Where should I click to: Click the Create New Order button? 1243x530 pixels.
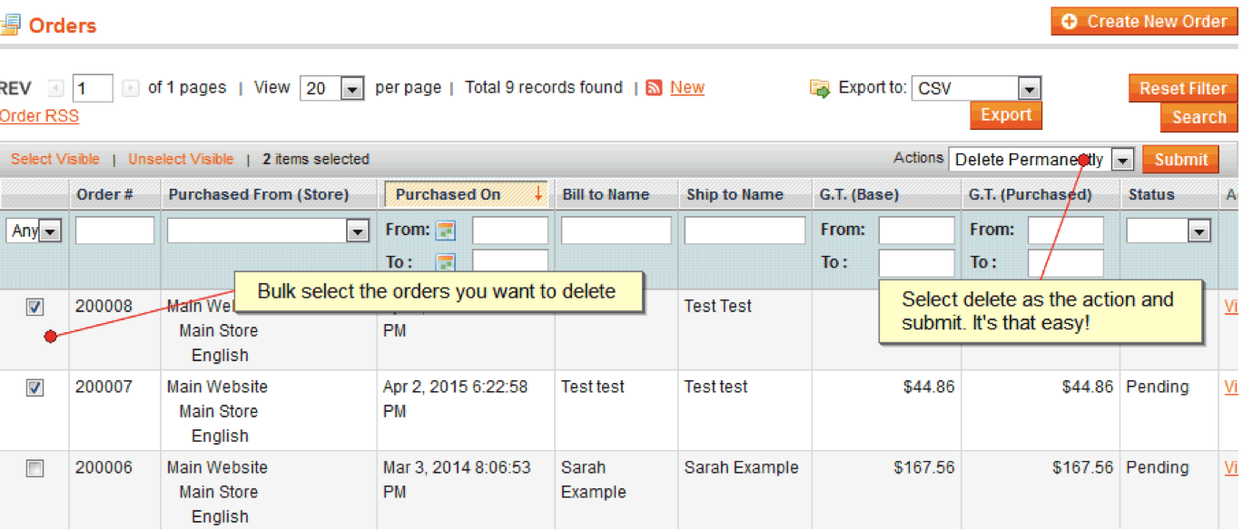pyautogui.click(x=1143, y=21)
